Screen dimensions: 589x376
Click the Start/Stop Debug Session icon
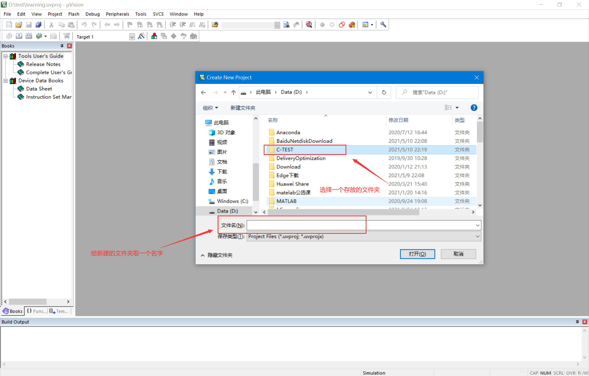point(309,25)
